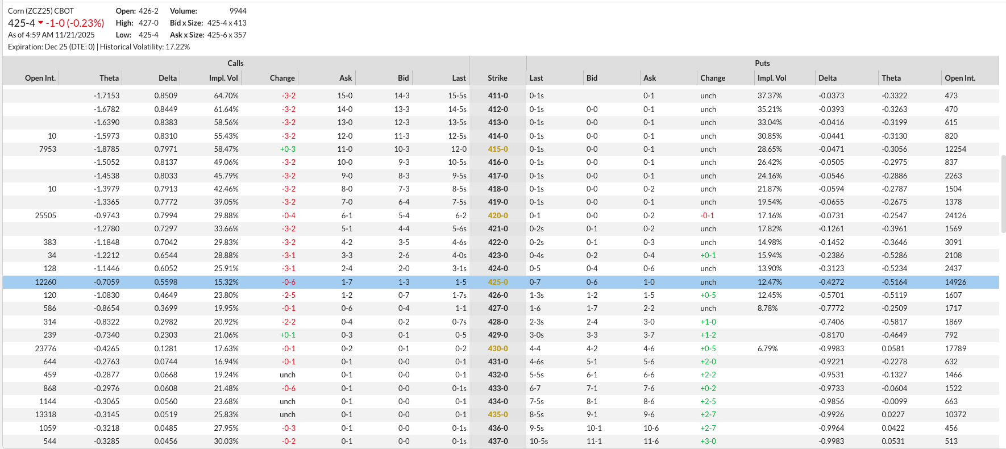Click the Puts Last column header

[536, 78]
